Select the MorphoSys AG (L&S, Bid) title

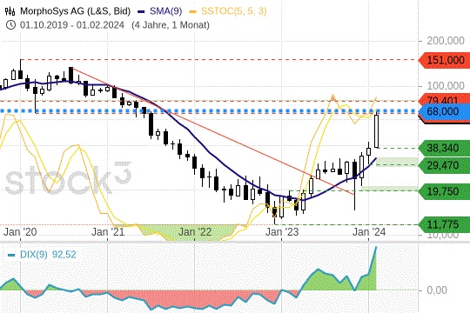tap(75, 11)
